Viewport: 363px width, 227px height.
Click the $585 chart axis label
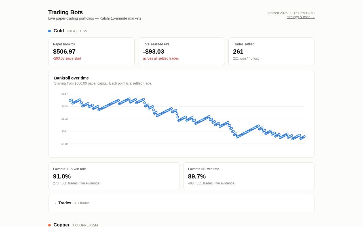(x=65, y=106)
